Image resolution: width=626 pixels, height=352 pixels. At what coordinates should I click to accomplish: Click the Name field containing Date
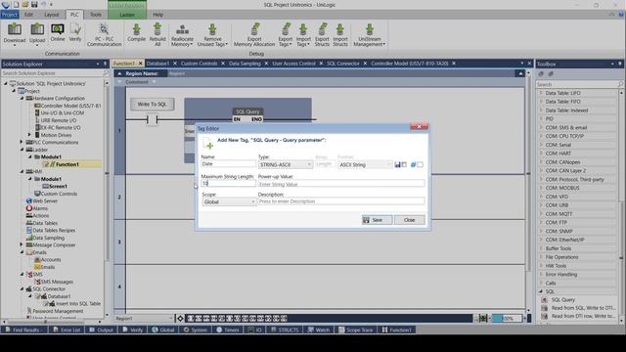[x=228, y=164]
